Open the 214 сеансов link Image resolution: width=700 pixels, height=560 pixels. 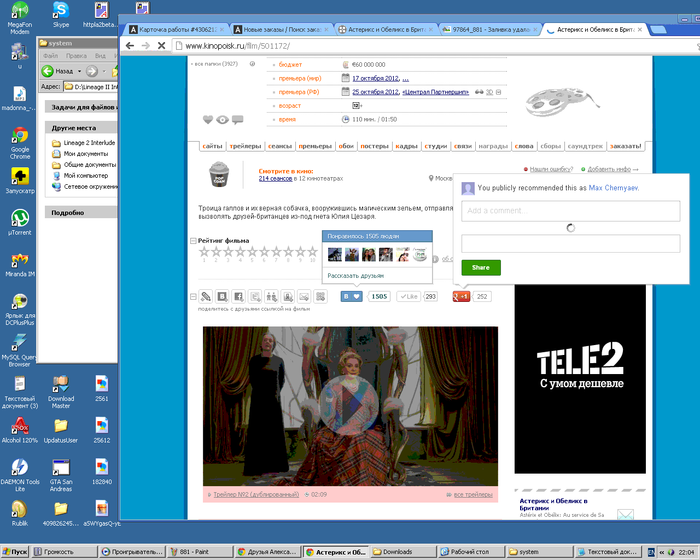(x=276, y=178)
